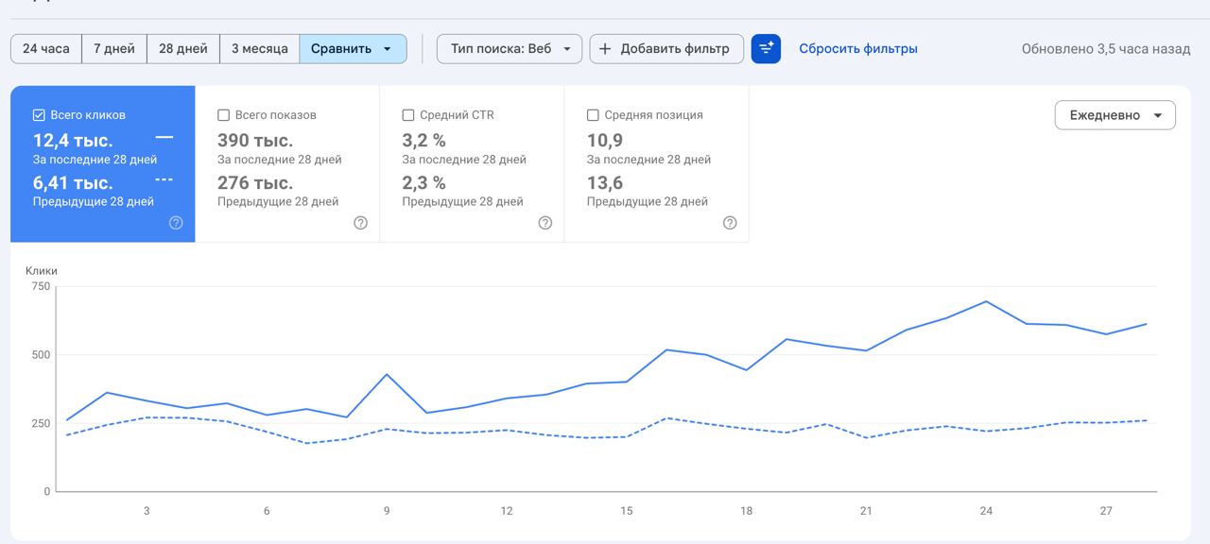This screenshot has width=1210, height=544.
Task: Open help icon in Всего показов card
Action: [360, 223]
